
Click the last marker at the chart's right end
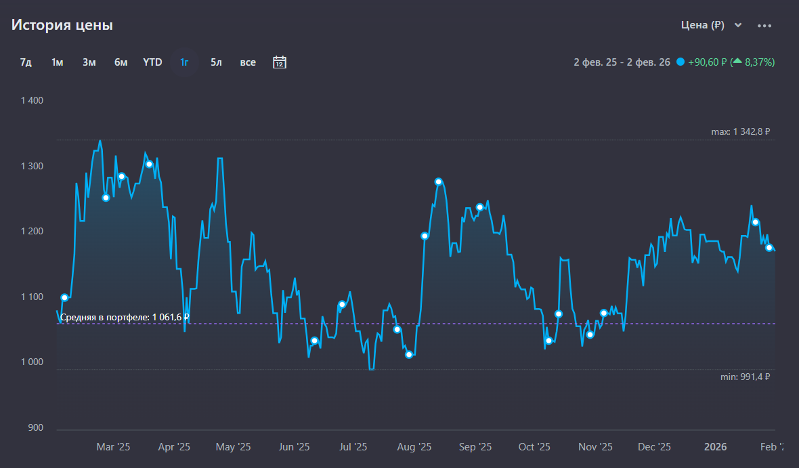pos(769,248)
